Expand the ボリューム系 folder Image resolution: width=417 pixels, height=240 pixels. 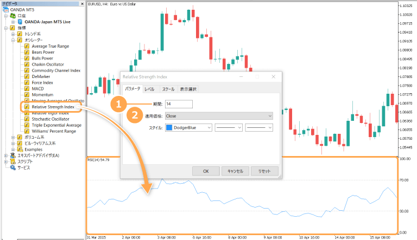(x=13, y=137)
